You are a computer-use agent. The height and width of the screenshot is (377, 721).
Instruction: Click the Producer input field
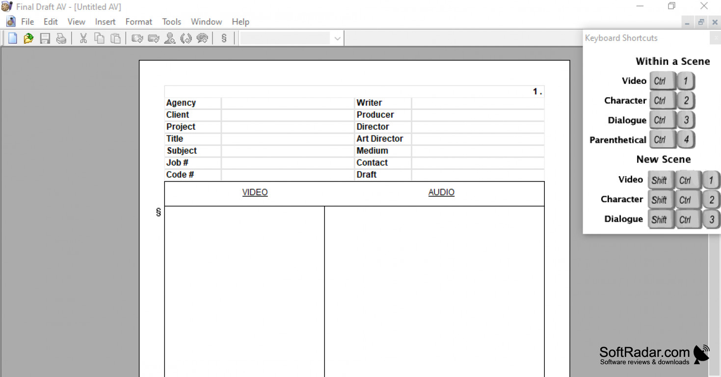tap(478, 115)
